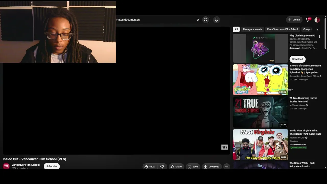Image resolution: width=327 pixels, height=184 pixels.
Task: Like the video with 412K likes
Action: 150,167
